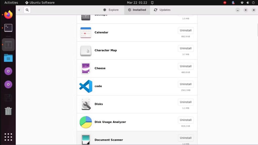
Task: Select the code name text
Action: tap(98, 86)
